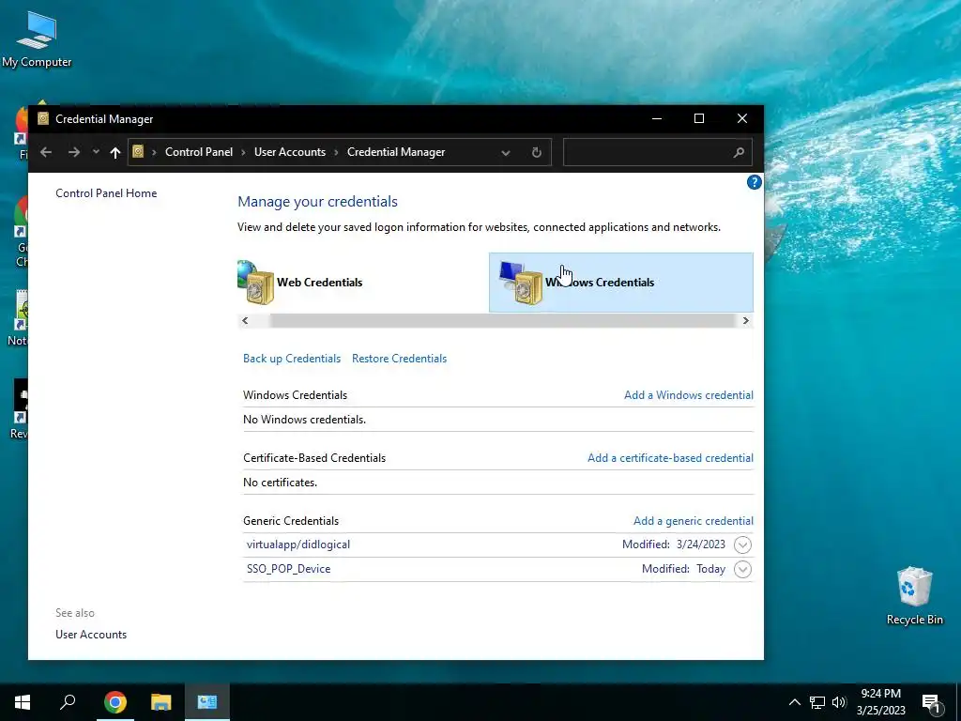Show hidden system tray icons
Screen dimensions: 961x721
coord(794,702)
